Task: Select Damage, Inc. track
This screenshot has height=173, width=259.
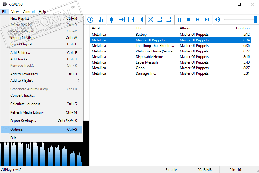Action: click(171, 73)
